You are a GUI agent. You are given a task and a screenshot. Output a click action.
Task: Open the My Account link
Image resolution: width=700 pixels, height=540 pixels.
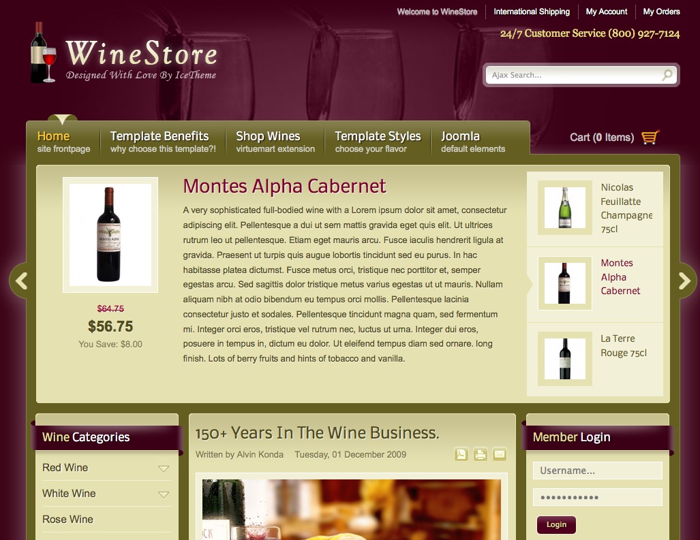pyautogui.click(x=606, y=12)
